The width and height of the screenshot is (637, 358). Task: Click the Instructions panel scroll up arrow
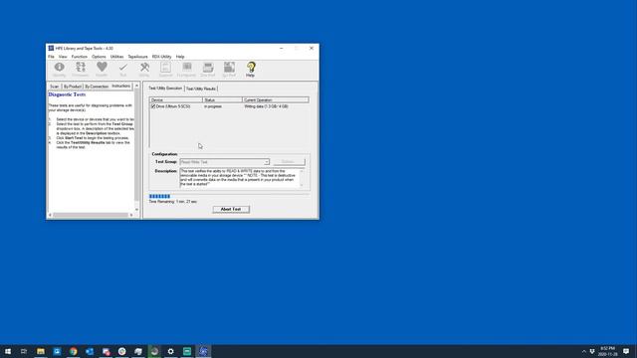click(x=137, y=86)
